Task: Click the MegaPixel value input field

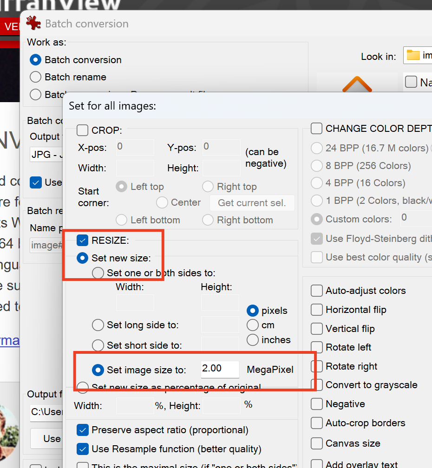Action: click(219, 369)
